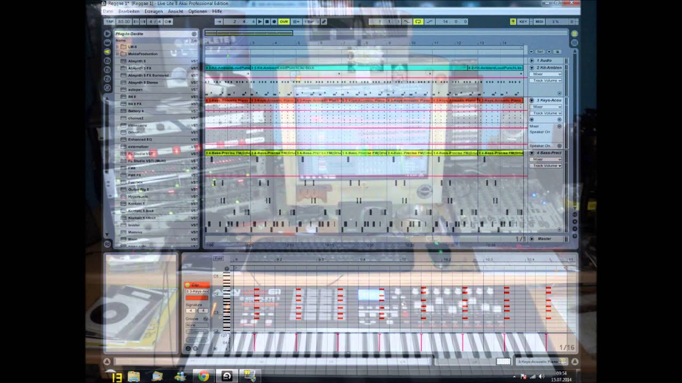Open Mixer chooser on 2 Kit-Ambient track
This screenshot has height=383, width=682.
click(547, 74)
